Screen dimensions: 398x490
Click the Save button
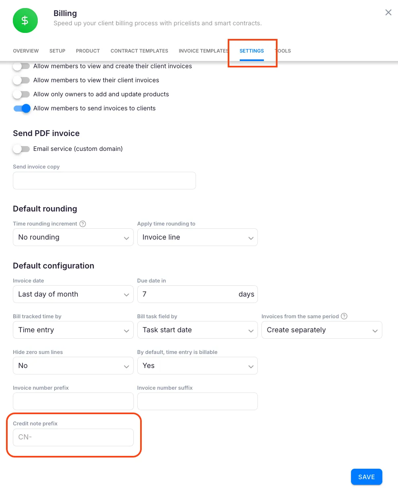pos(366,477)
